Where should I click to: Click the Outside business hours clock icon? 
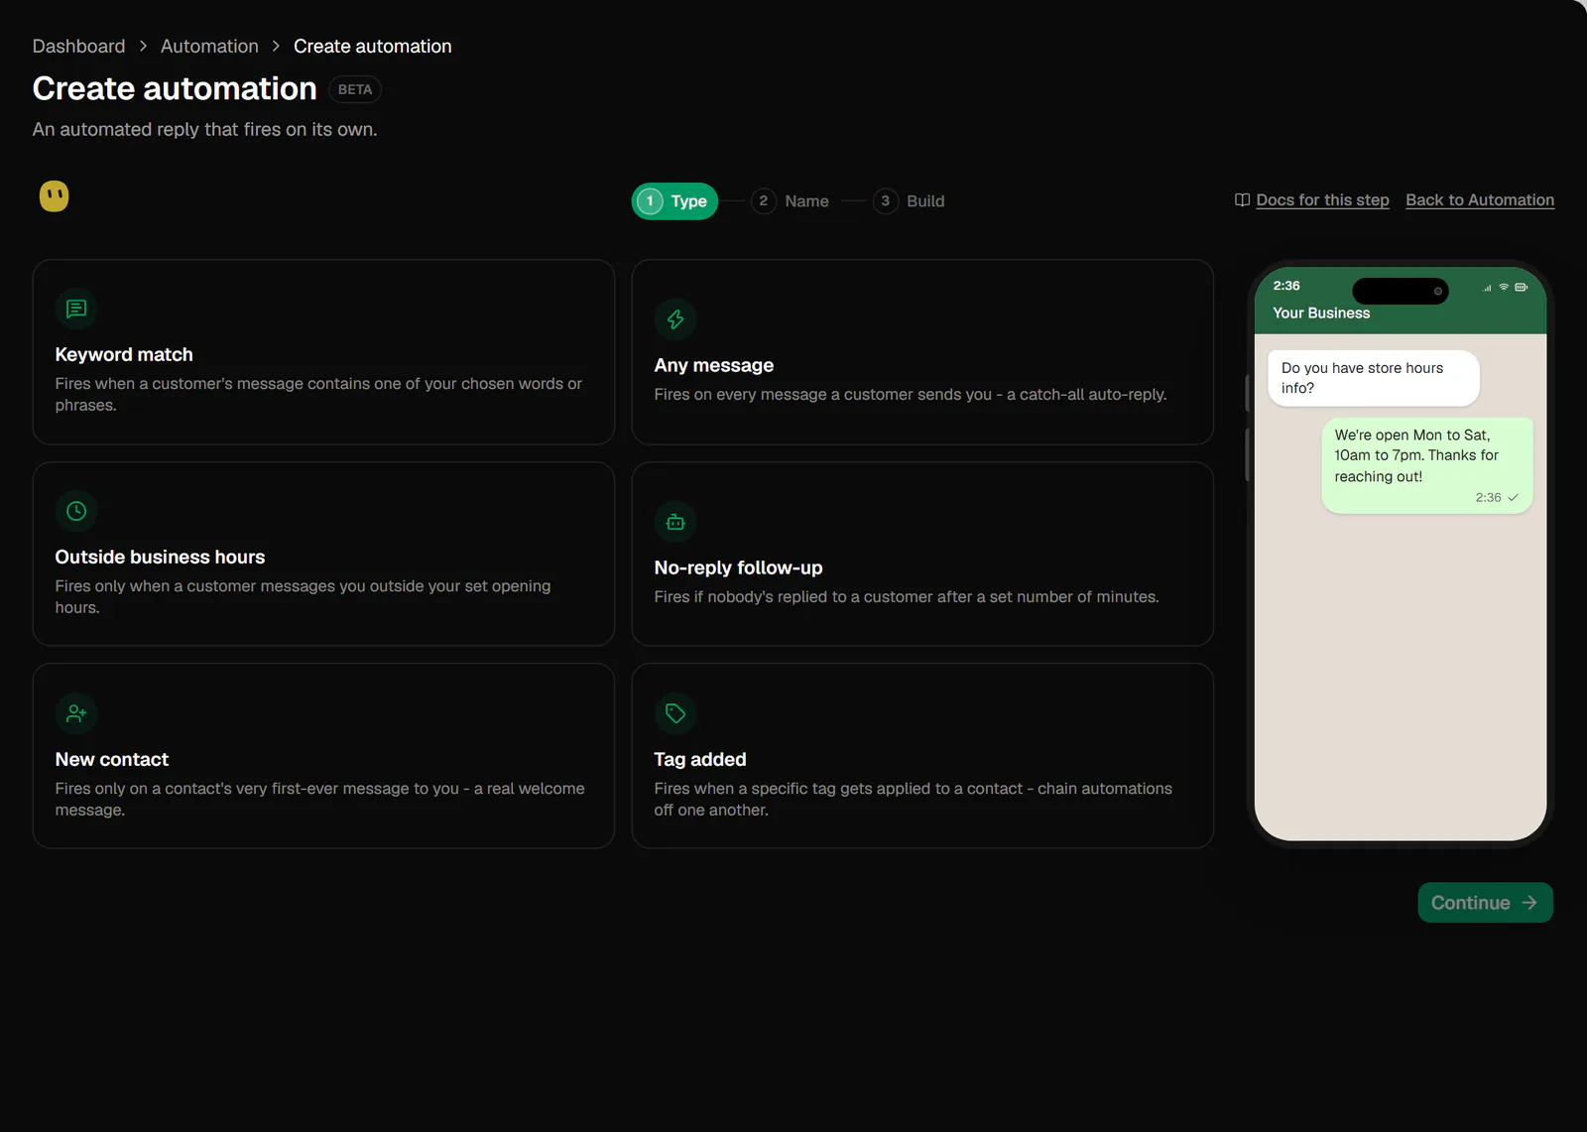pos(76,511)
